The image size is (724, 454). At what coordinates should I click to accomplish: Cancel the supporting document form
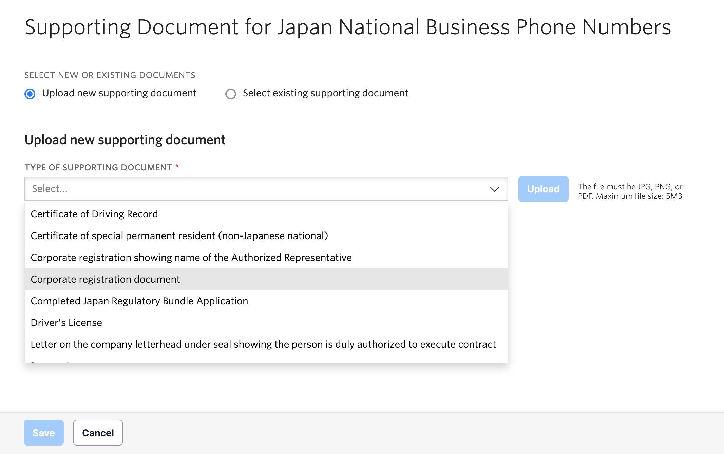[98, 432]
